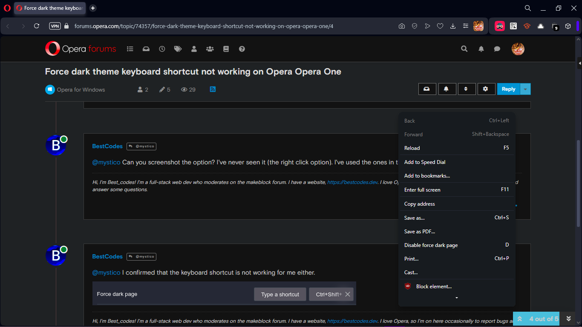Select Cast... from the context menu
Screen dimensions: 582x327
coord(457,272)
